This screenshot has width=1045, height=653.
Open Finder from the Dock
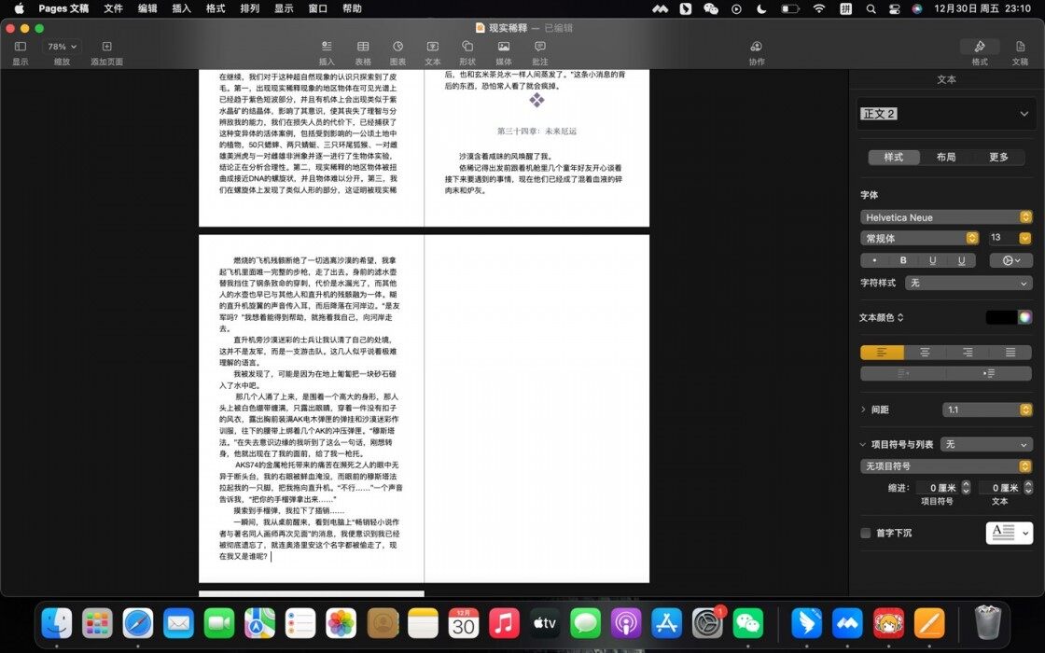click(57, 624)
